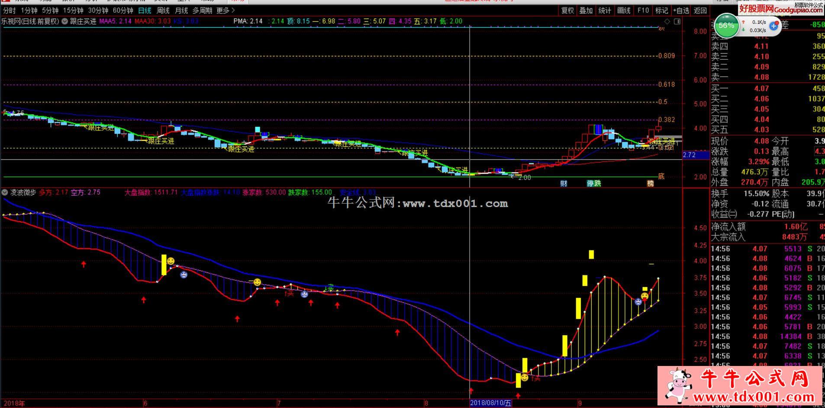Click the 2018/08/10/五 date label
Image resolution: width=825 pixels, height=408 pixels.
491,403
